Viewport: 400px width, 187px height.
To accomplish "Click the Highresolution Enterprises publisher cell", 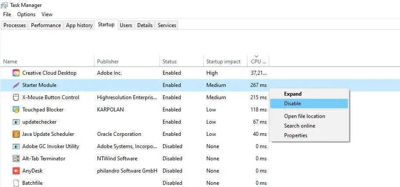I will point(127,97).
